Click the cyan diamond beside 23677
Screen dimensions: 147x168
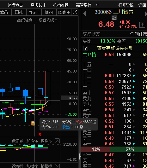134,81
